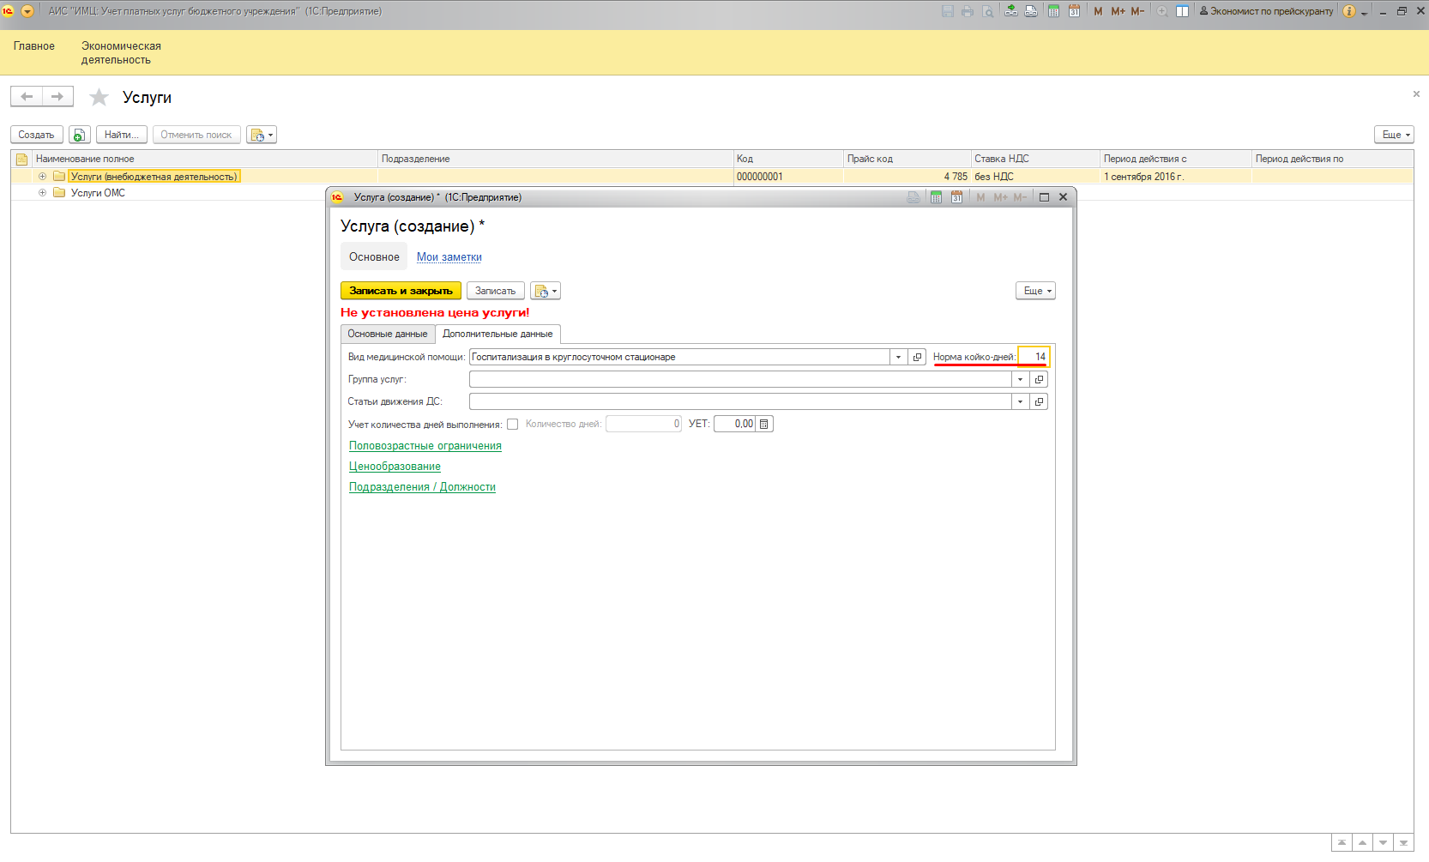This screenshot has height=862, width=1429.
Task: Open the calendar icon in main title bar
Action: coord(1074,11)
